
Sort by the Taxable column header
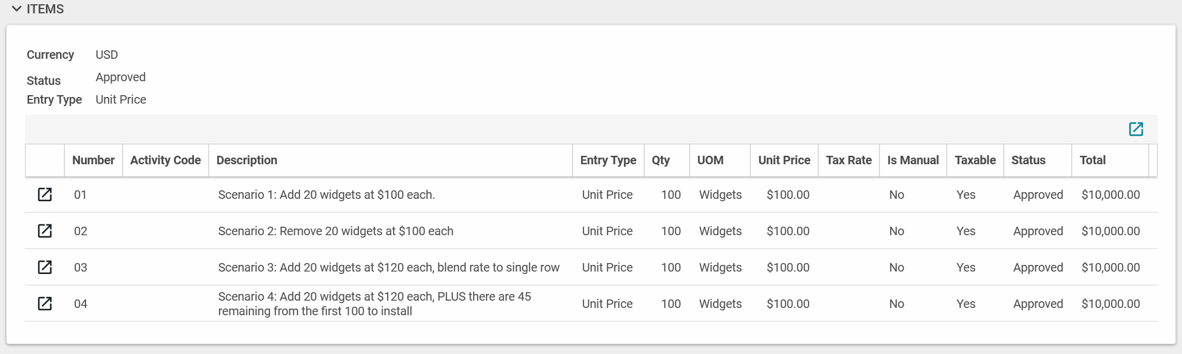coord(975,160)
